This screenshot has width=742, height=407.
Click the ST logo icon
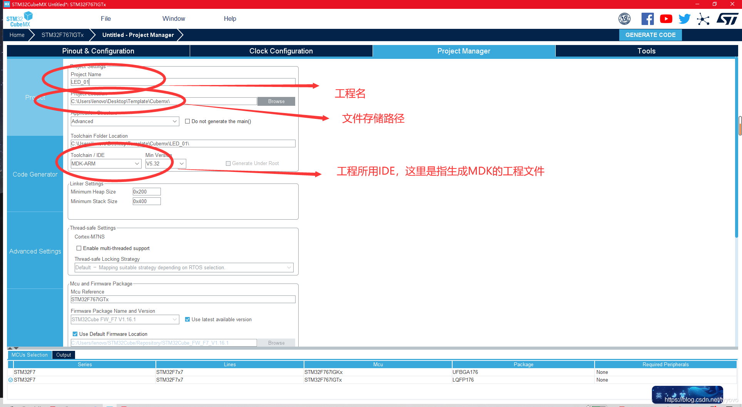(x=727, y=19)
